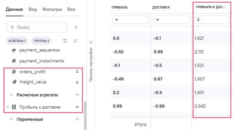Screen dimensions: 233x130
Task: Click the ГРУППЫ: 2 chip
Action: [41, 41]
